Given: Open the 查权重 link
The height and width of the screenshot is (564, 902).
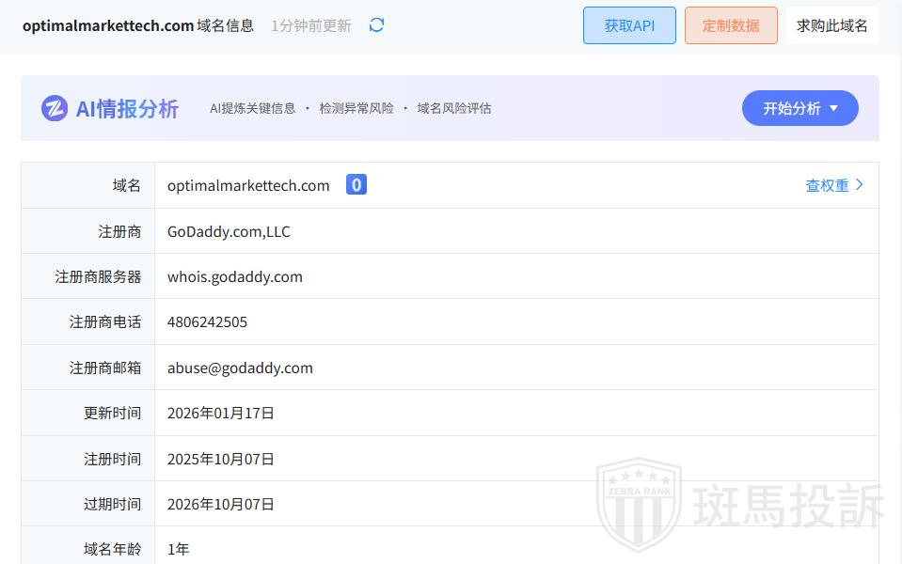Looking at the screenshot, I should 833,185.
